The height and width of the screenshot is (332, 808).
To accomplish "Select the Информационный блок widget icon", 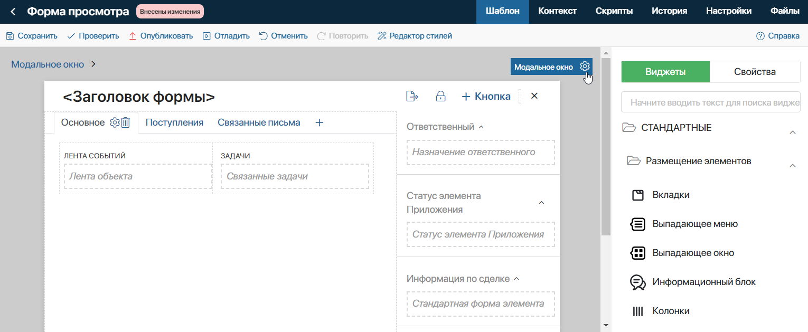I will coord(638,282).
